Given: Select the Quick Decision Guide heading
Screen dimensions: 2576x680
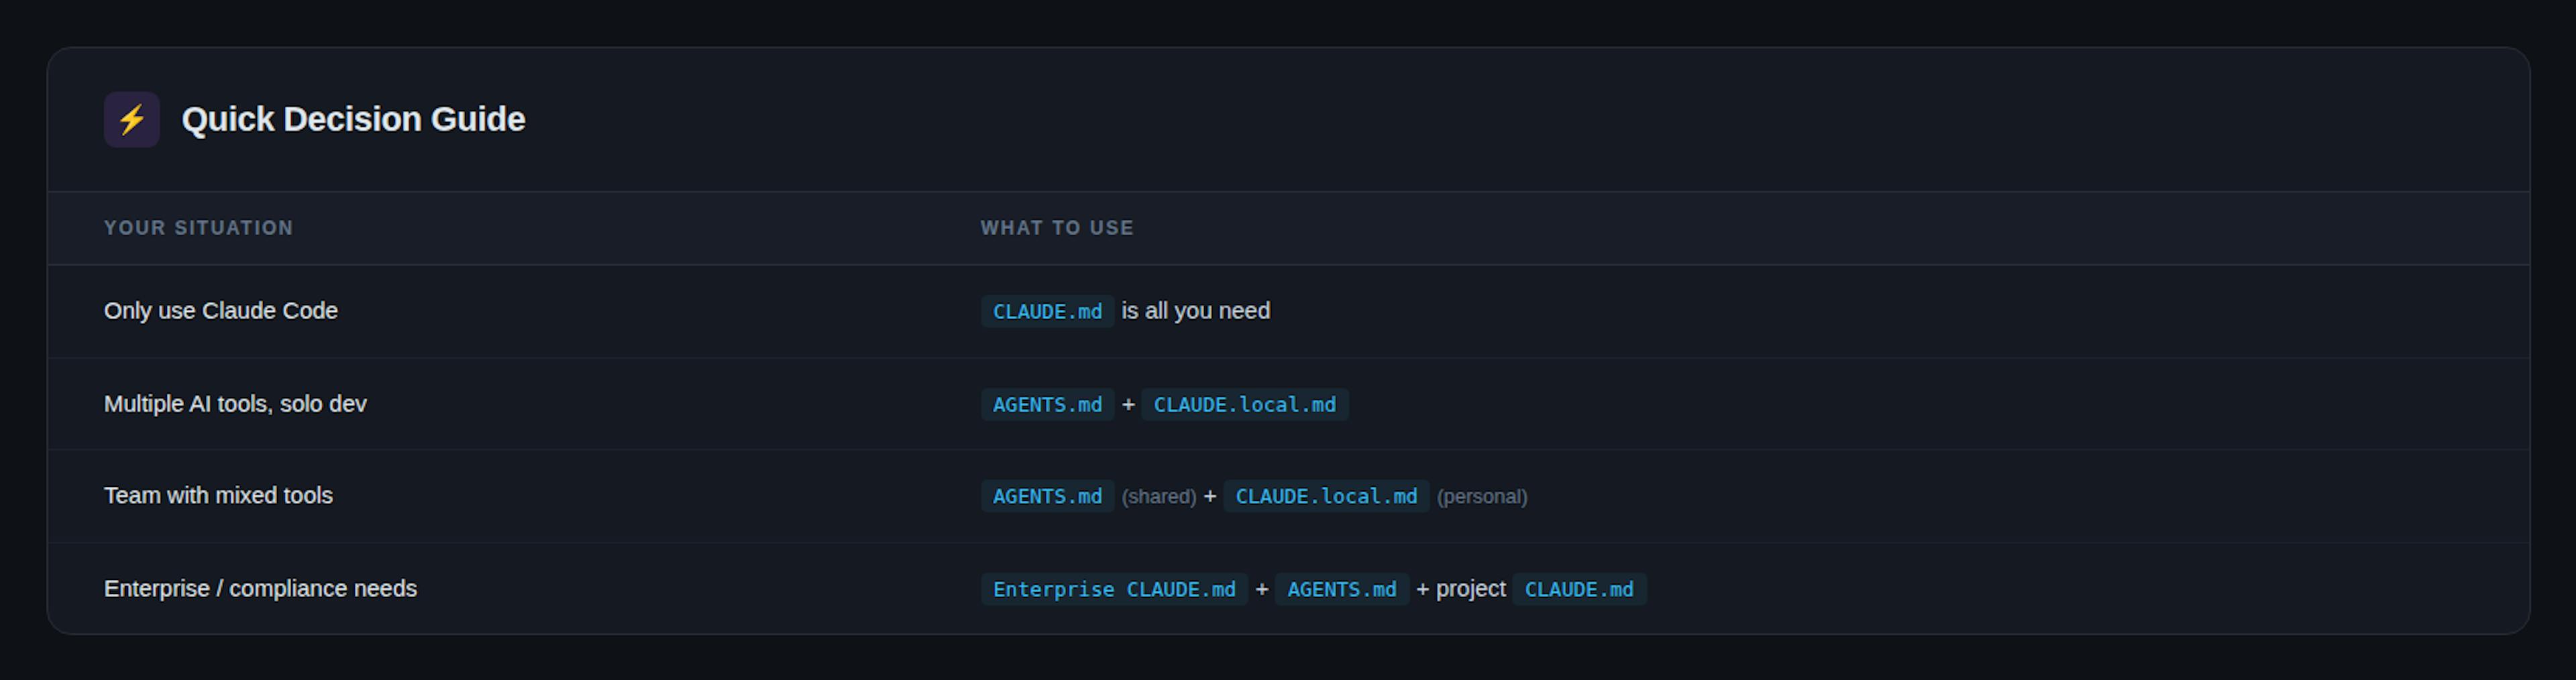Looking at the screenshot, I should pos(352,118).
